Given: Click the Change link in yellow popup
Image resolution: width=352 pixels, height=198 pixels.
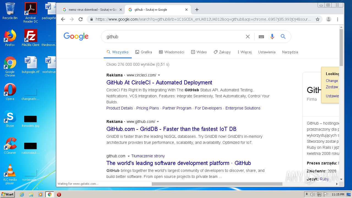Looking at the screenshot, I should pos(332,81).
